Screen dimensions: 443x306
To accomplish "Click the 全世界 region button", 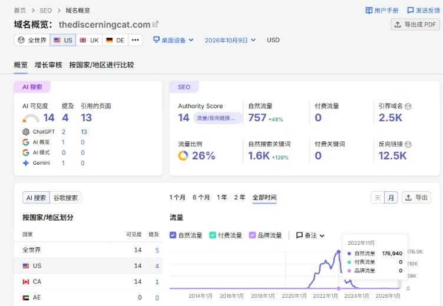I will click(32, 40).
